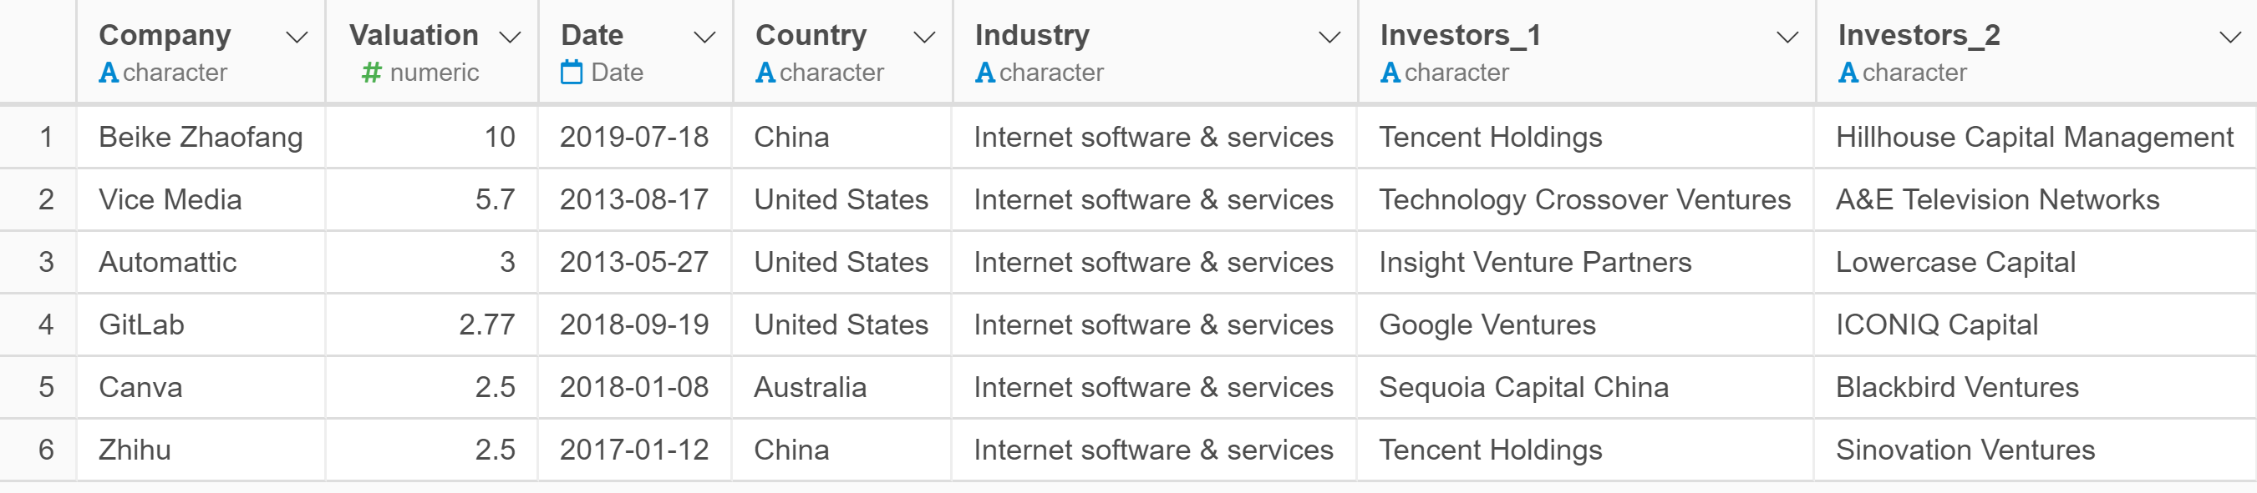Select row number 1
Image resolution: width=2257 pixels, height=493 pixels.
46,138
